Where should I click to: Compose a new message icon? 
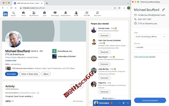click(124, 103)
